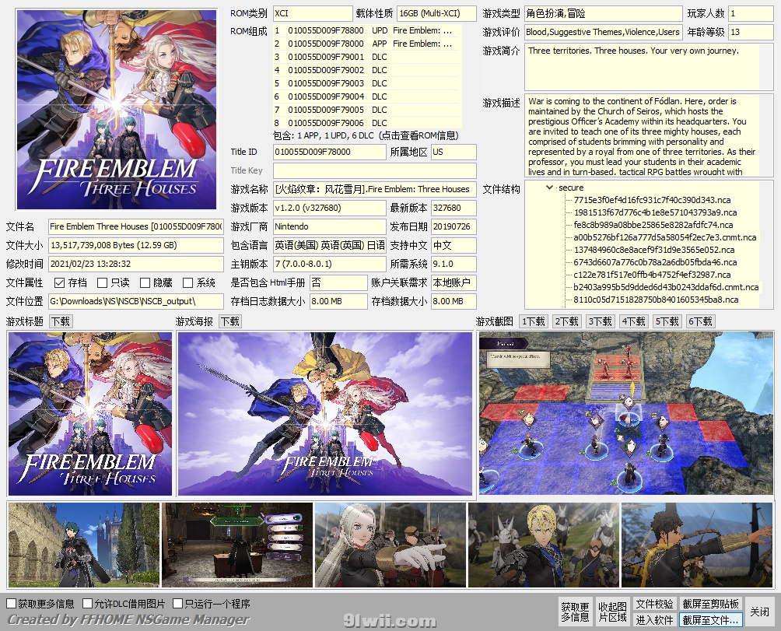Download screenshot with 5下载 button
This screenshot has height=631, width=781.
pos(667,322)
